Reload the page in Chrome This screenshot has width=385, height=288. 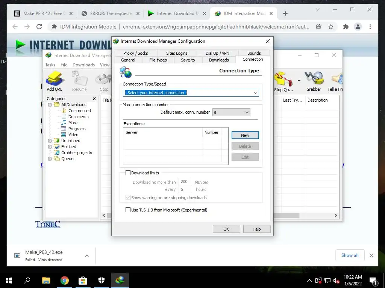[39, 27]
